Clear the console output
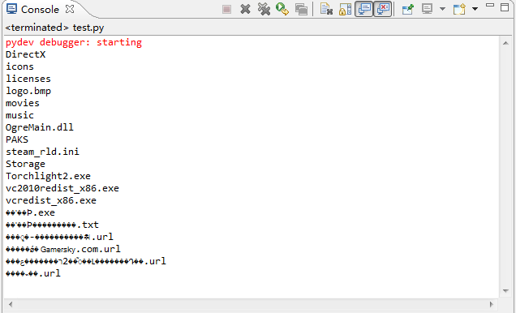 (326, 9)
